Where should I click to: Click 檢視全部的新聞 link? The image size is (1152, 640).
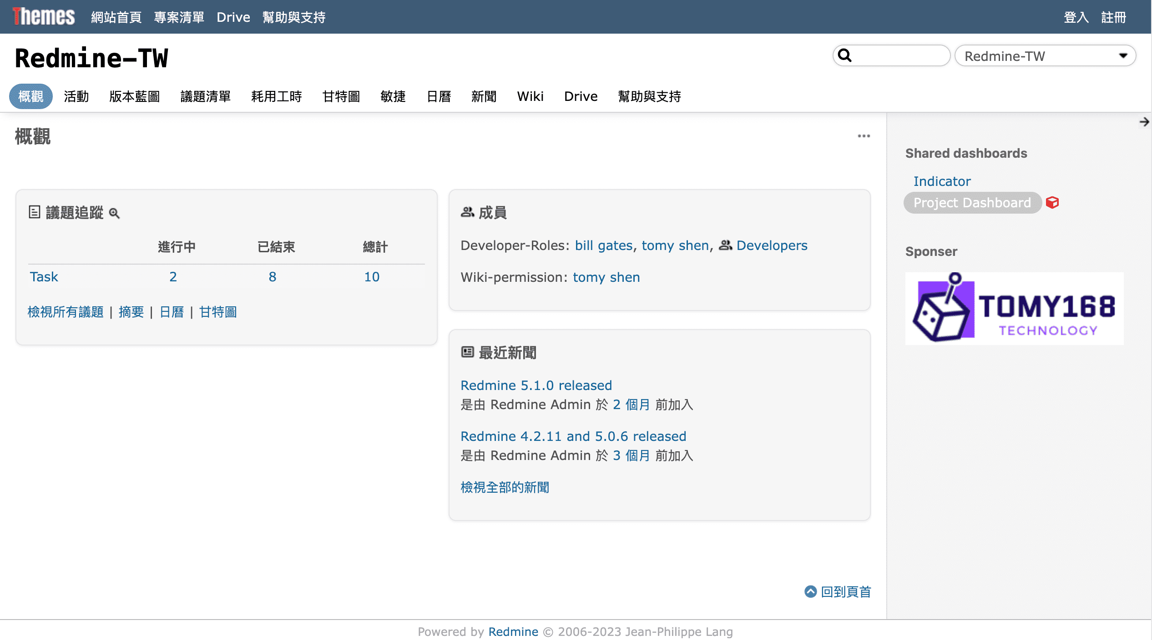point(505,487)
